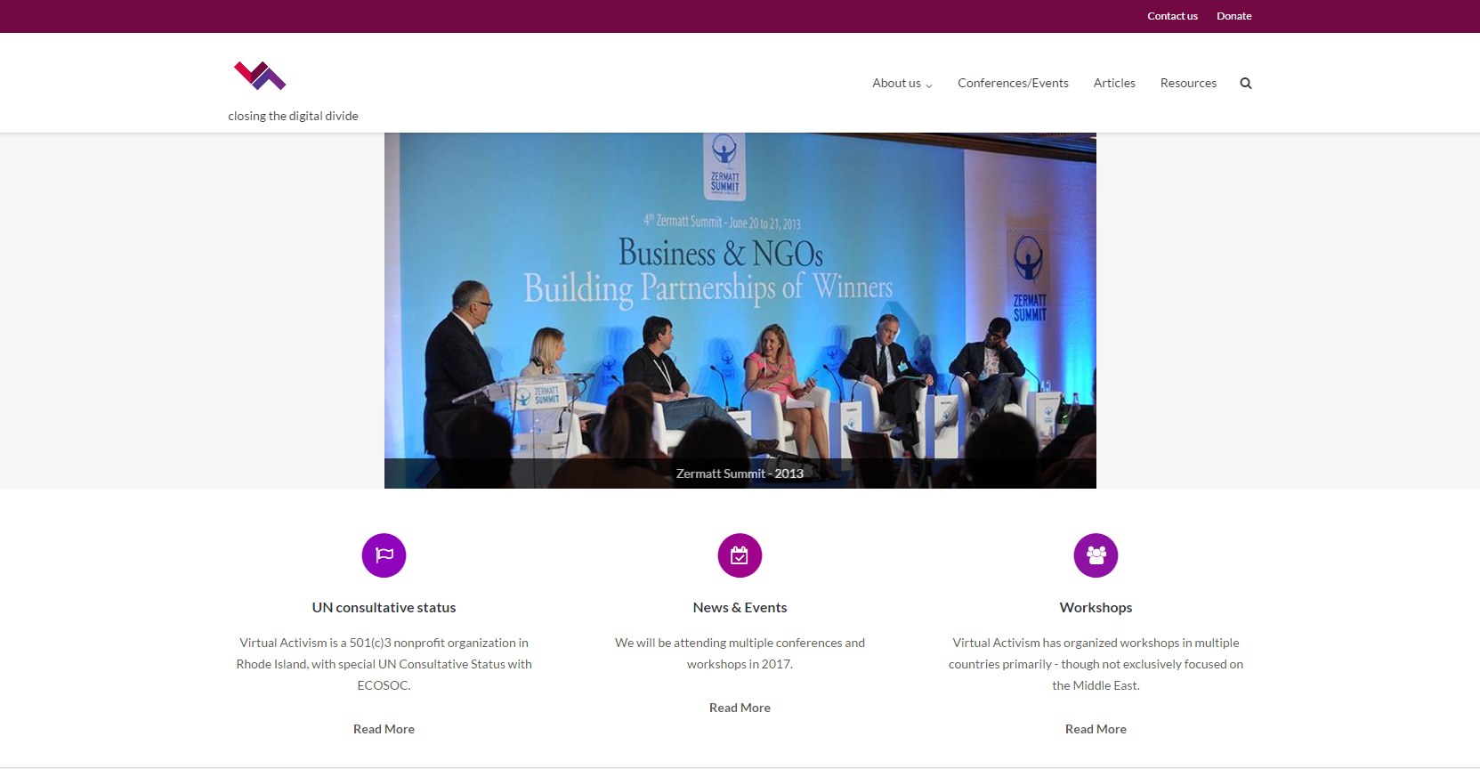Go to the Articles page

click(1114, 84)
